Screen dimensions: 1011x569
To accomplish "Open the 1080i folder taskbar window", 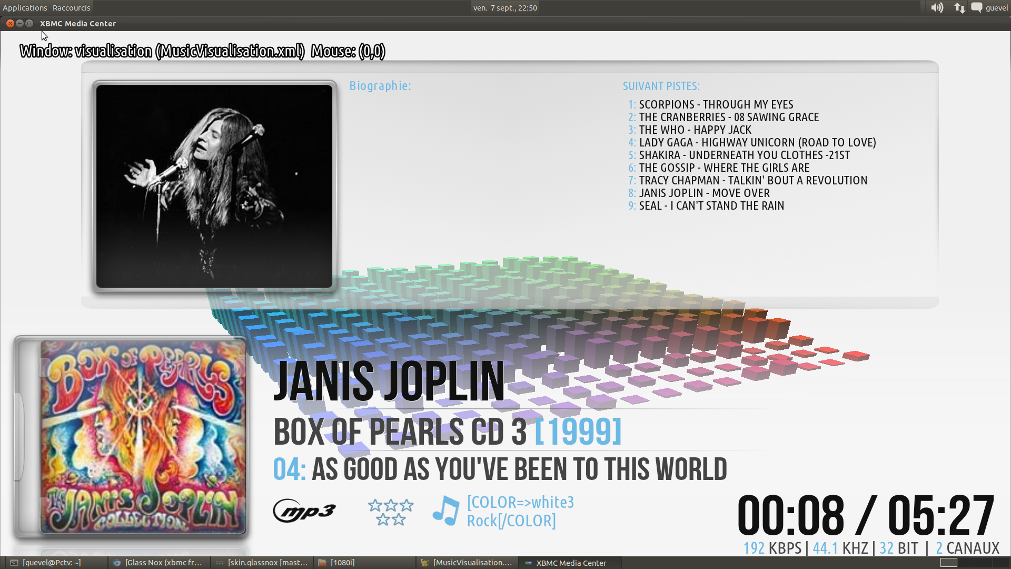I will click(x=363, y=563).
